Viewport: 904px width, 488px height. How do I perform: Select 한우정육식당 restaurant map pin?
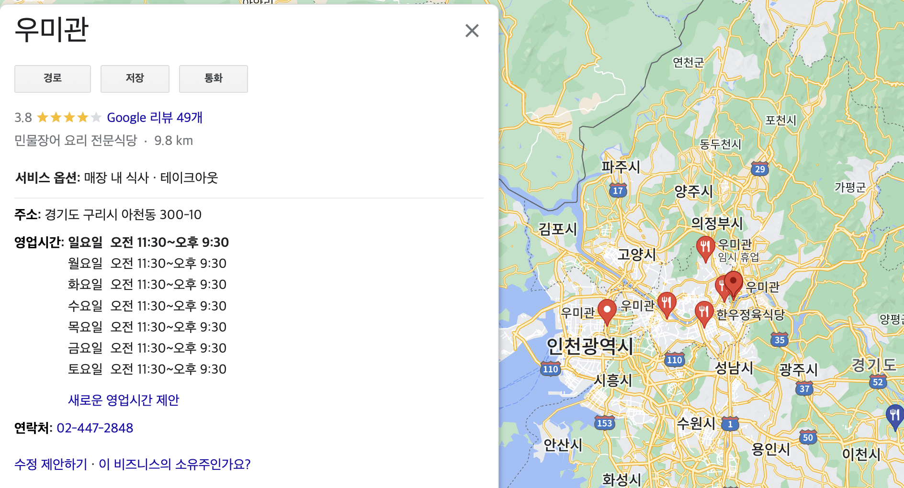click(x=704, y=313)
